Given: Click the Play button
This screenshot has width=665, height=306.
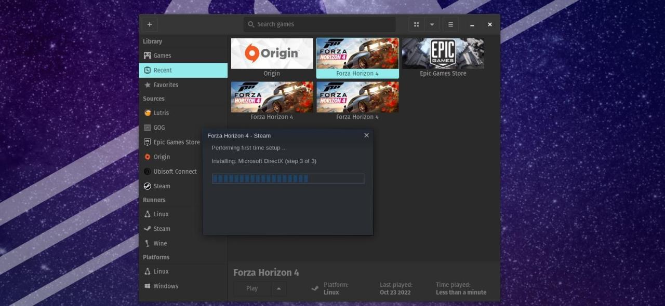Looking at the screenshot, I should 252,288.
